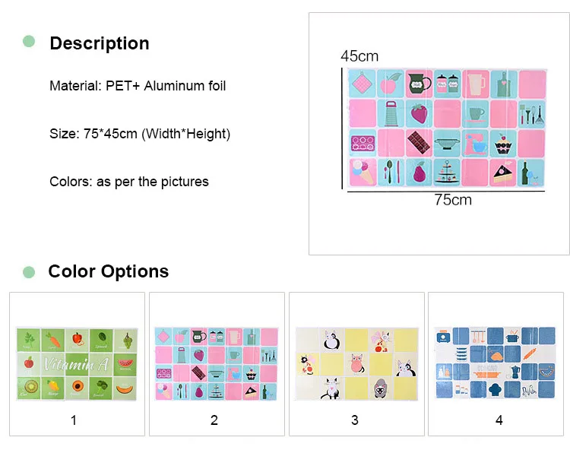Click the large pink sticker size diagram
This screenshot has width=570, height=469.
click(447, 128)
